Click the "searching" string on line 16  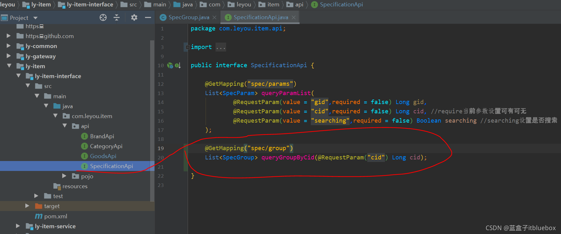[x=330, y=120]
